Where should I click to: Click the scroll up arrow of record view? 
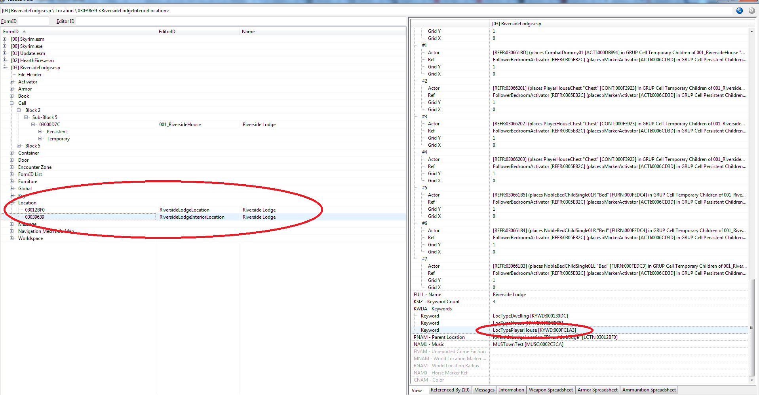[751, 31]
